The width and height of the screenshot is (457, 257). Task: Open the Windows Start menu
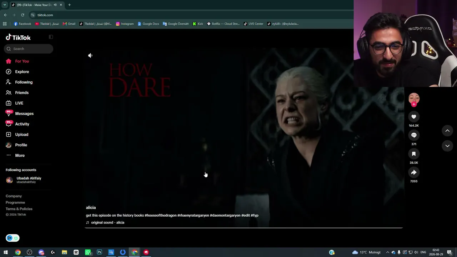click(x=6, y=252)
